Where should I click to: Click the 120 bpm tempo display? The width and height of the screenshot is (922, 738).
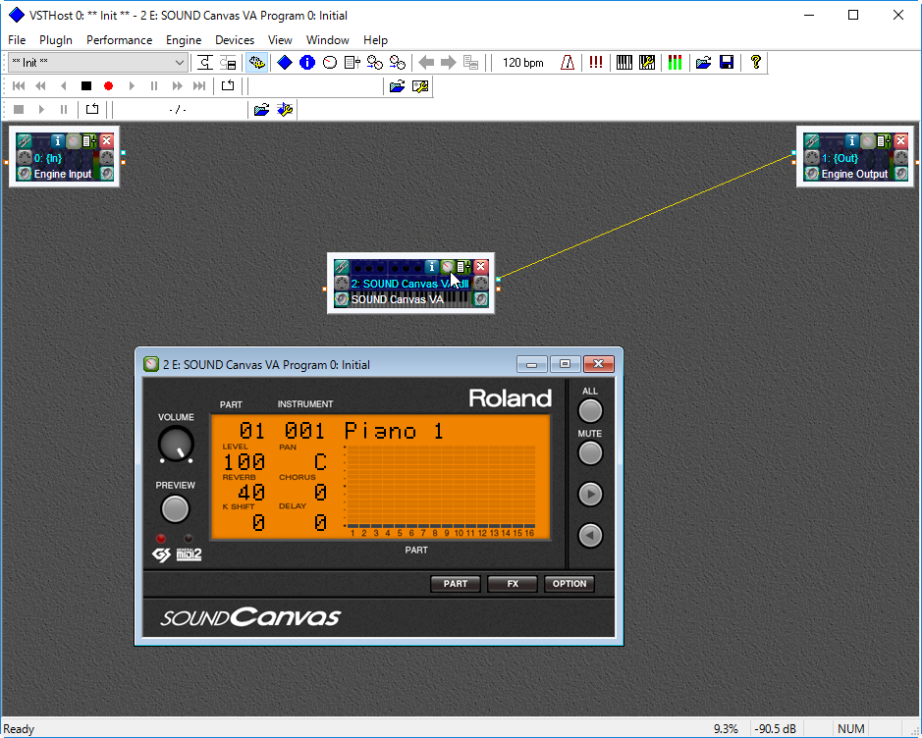click(x=522, y=62)
